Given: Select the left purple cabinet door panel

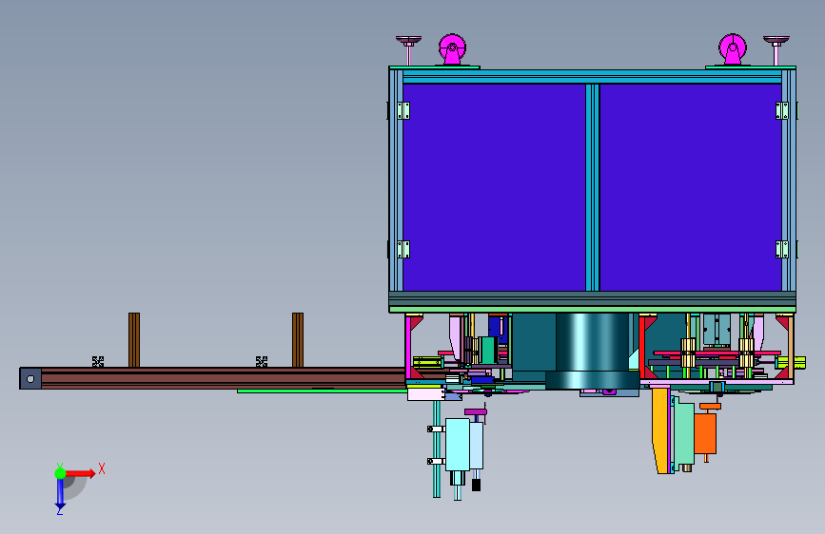Looking at the screenshot, I should 494,187.
